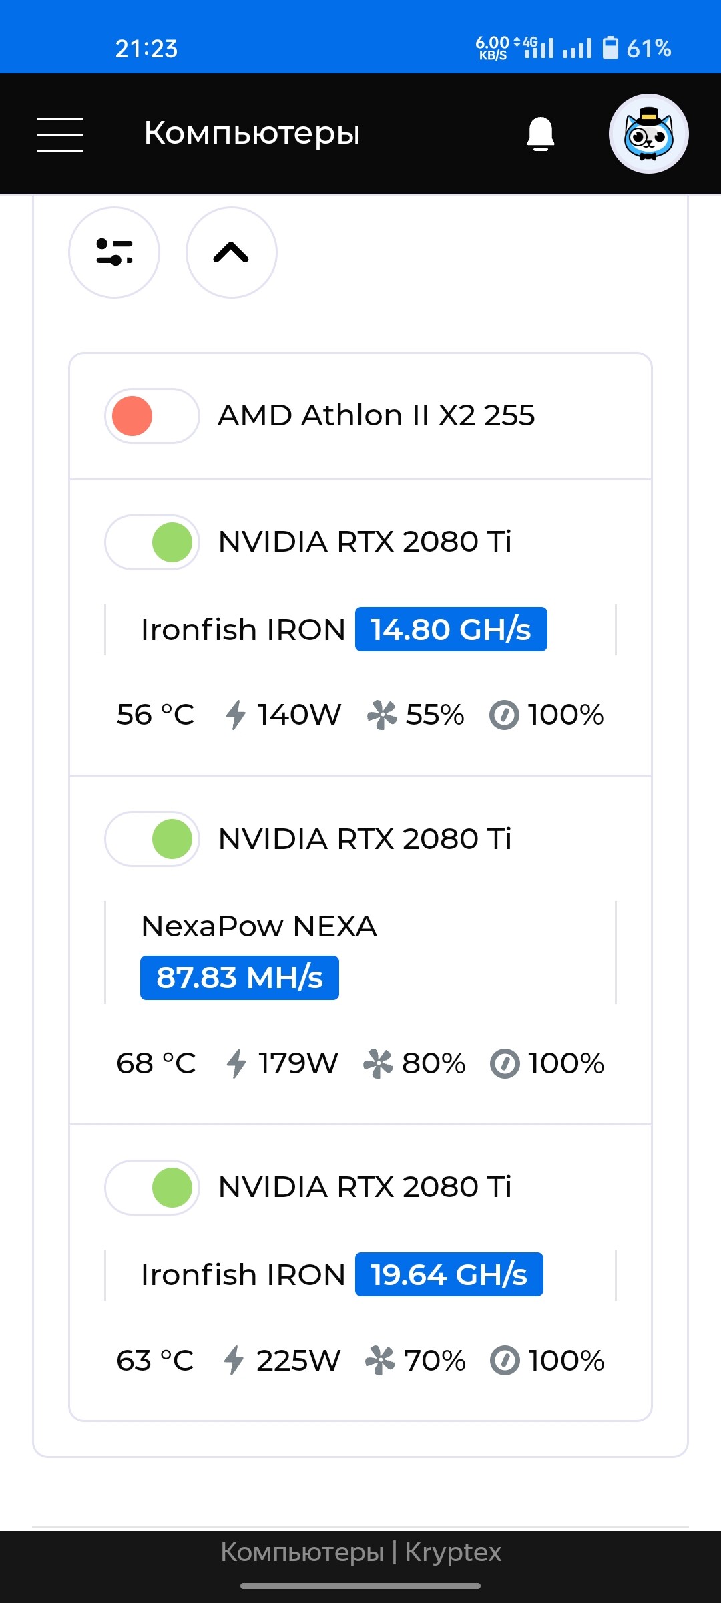This screenshot has width=721, height=1603.
Task: Turn off the second RTX 2080 Ti mining NexaPow
Action: pyautogui.click(x=152, y=839)
